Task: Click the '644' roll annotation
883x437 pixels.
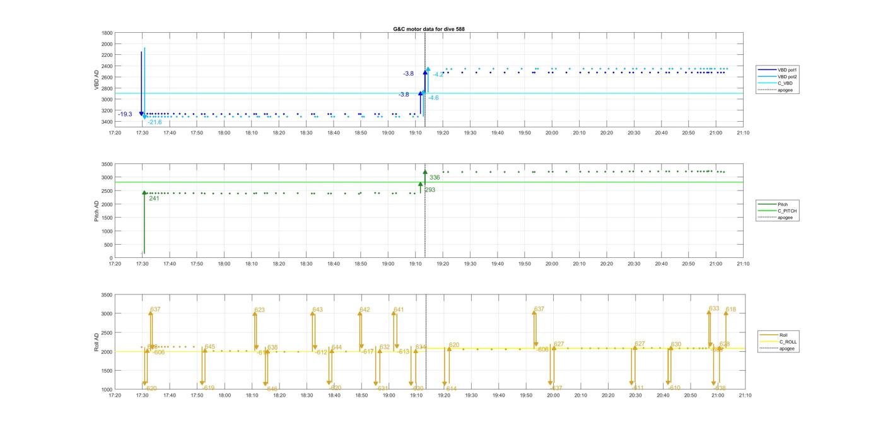Action: point(337,347)
